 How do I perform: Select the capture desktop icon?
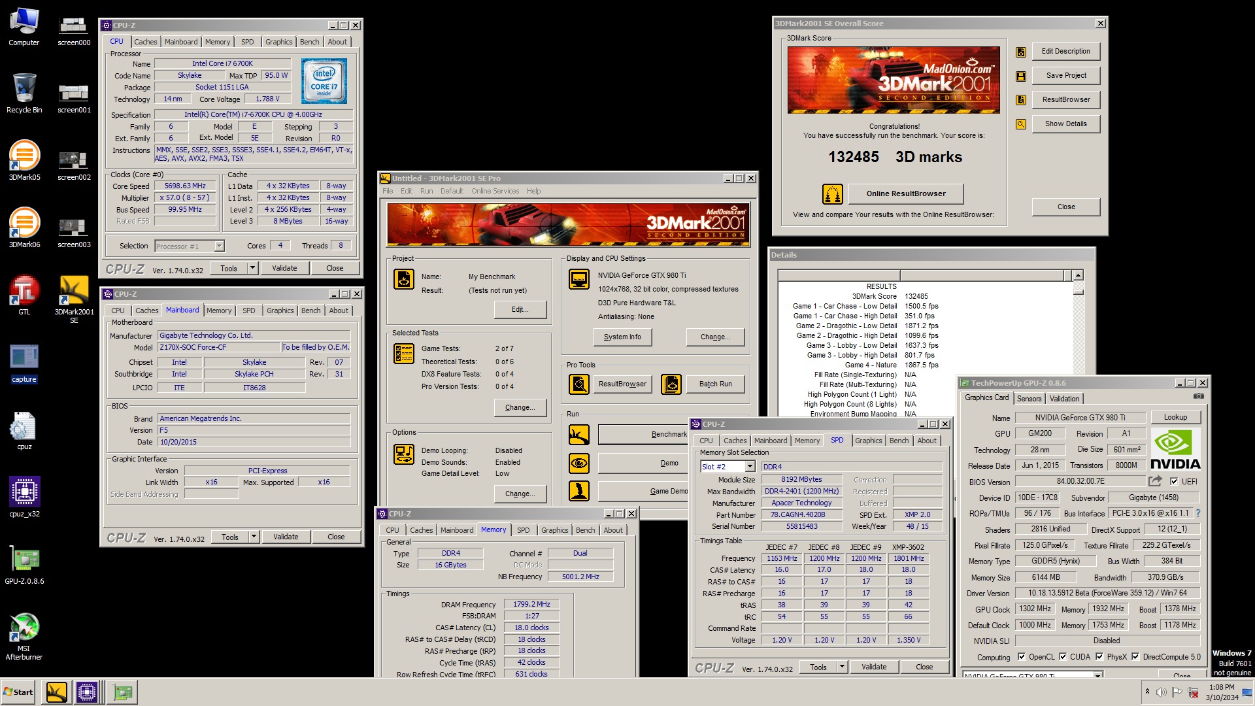tap(24, 363)
